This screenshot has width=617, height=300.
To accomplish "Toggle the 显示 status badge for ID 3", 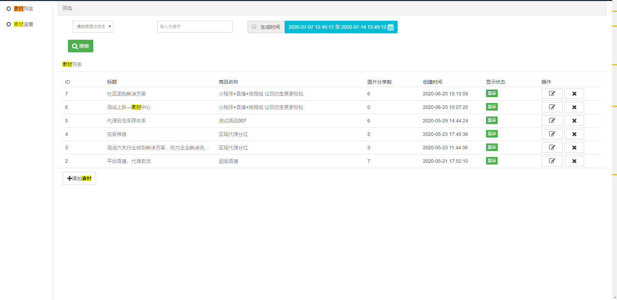I will pyautogui.click(x=492, y=147).
